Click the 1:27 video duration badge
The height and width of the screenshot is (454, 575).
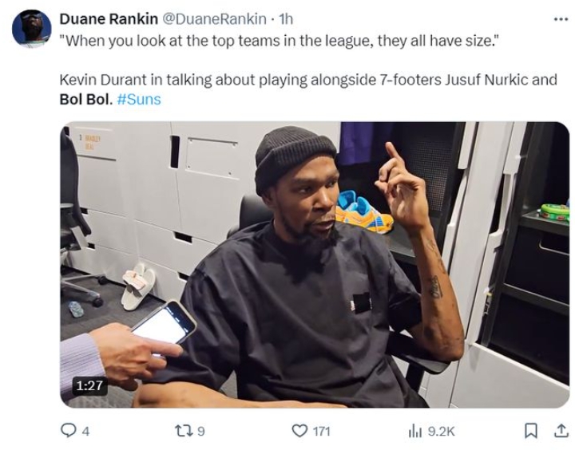click(89, 385)
